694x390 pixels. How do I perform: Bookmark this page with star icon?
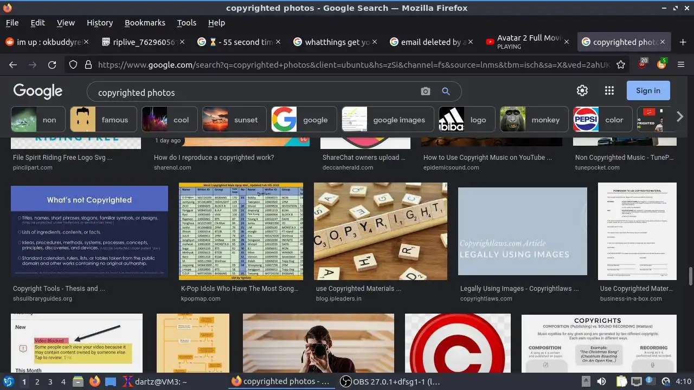[x=621, y=65]
